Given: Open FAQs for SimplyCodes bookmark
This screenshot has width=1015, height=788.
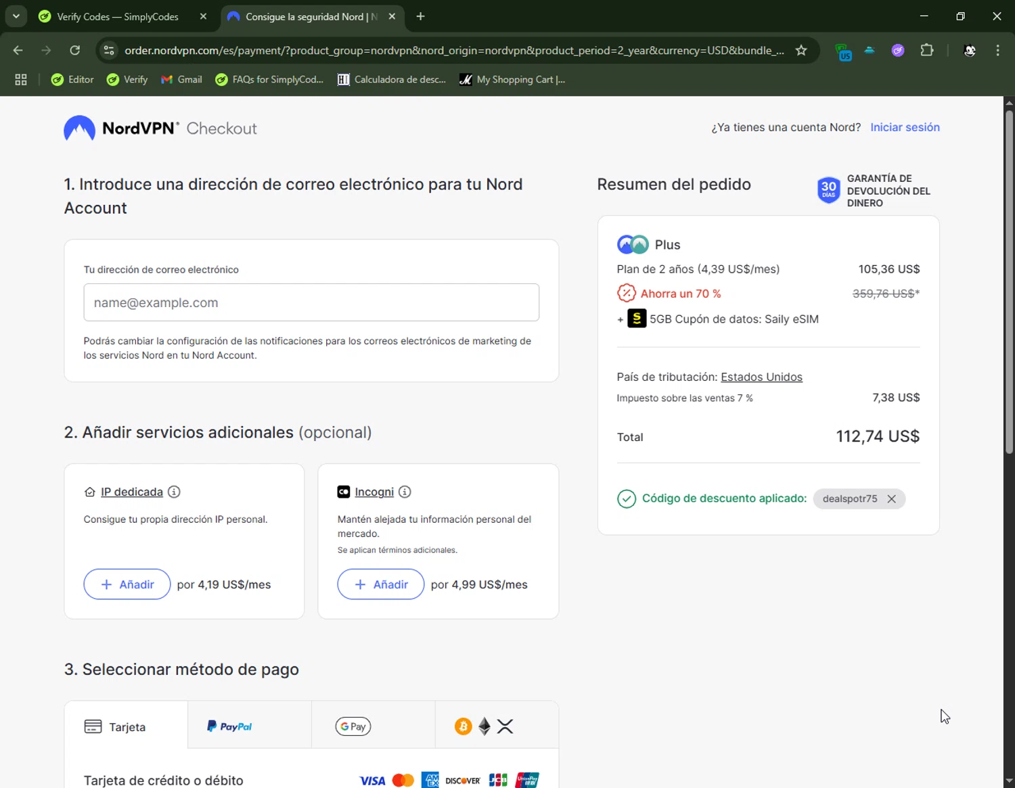Looking at the screenshot, I should pos(269,79).
